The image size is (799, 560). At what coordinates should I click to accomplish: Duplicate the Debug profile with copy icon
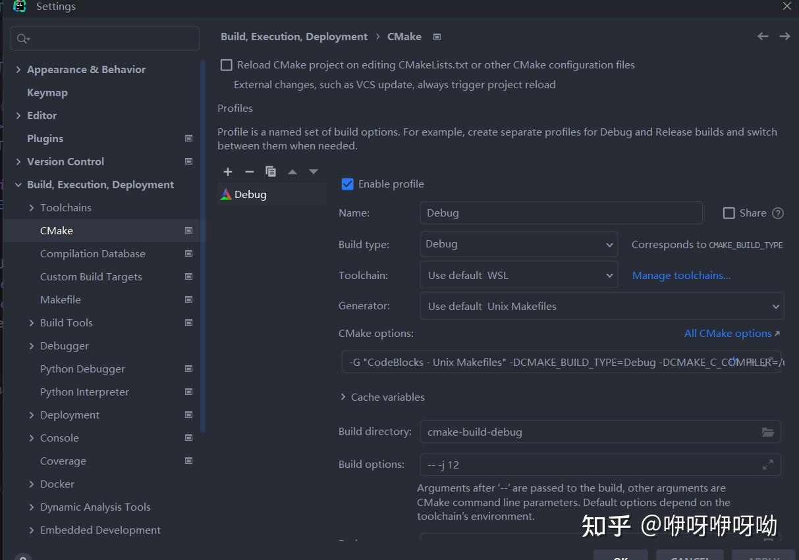tap(271, 171)
